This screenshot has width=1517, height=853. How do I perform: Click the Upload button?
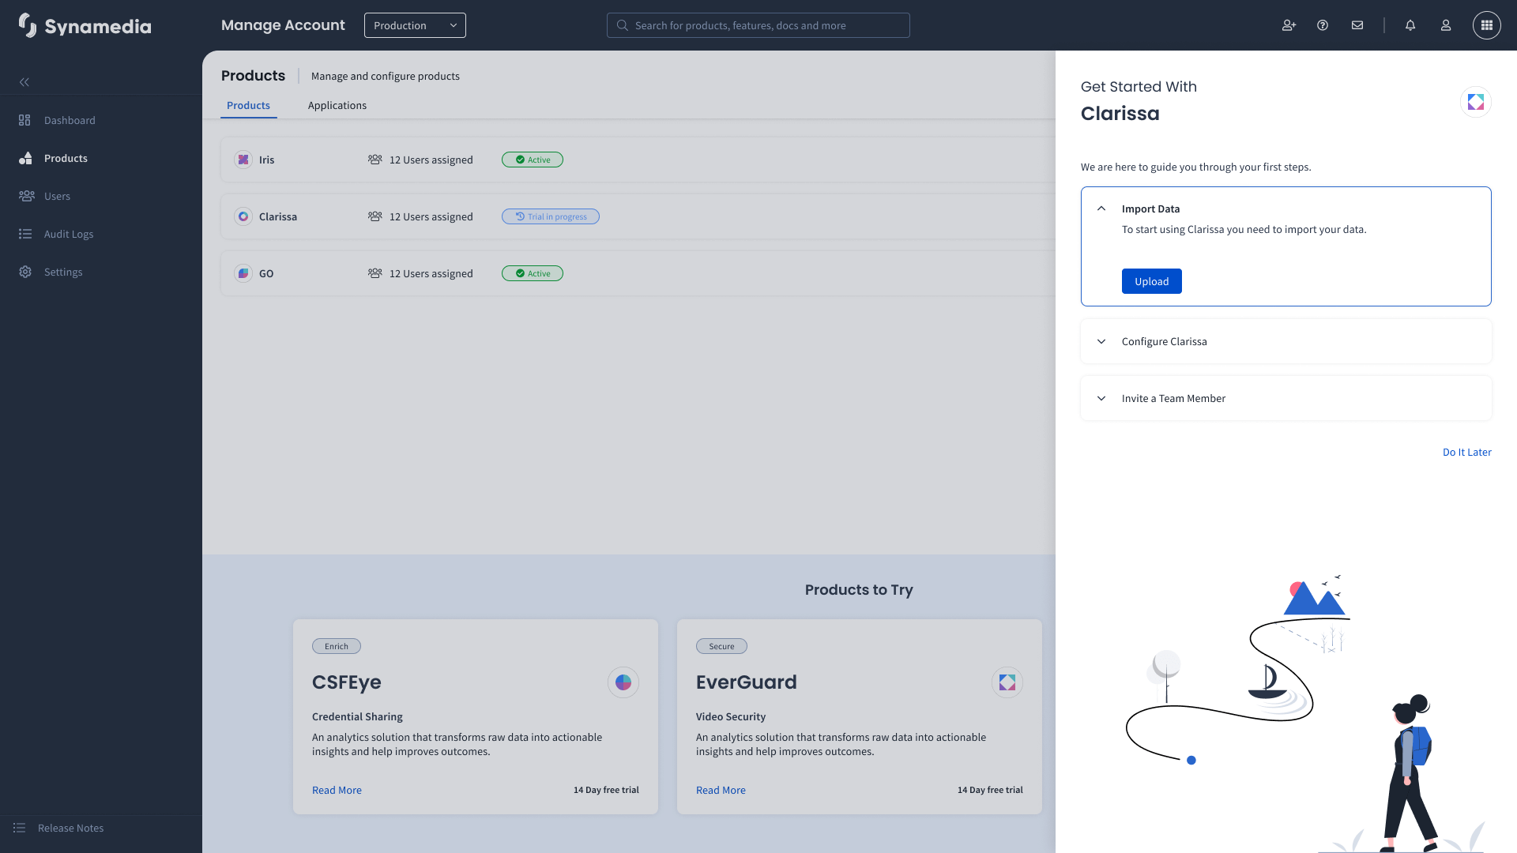coord(1152,281)
